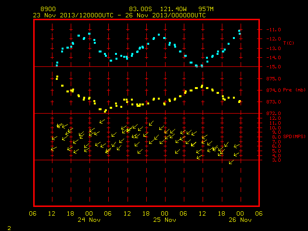
Task: Click the leftmost 06 time axis label
Action: (x=33, y=213)
